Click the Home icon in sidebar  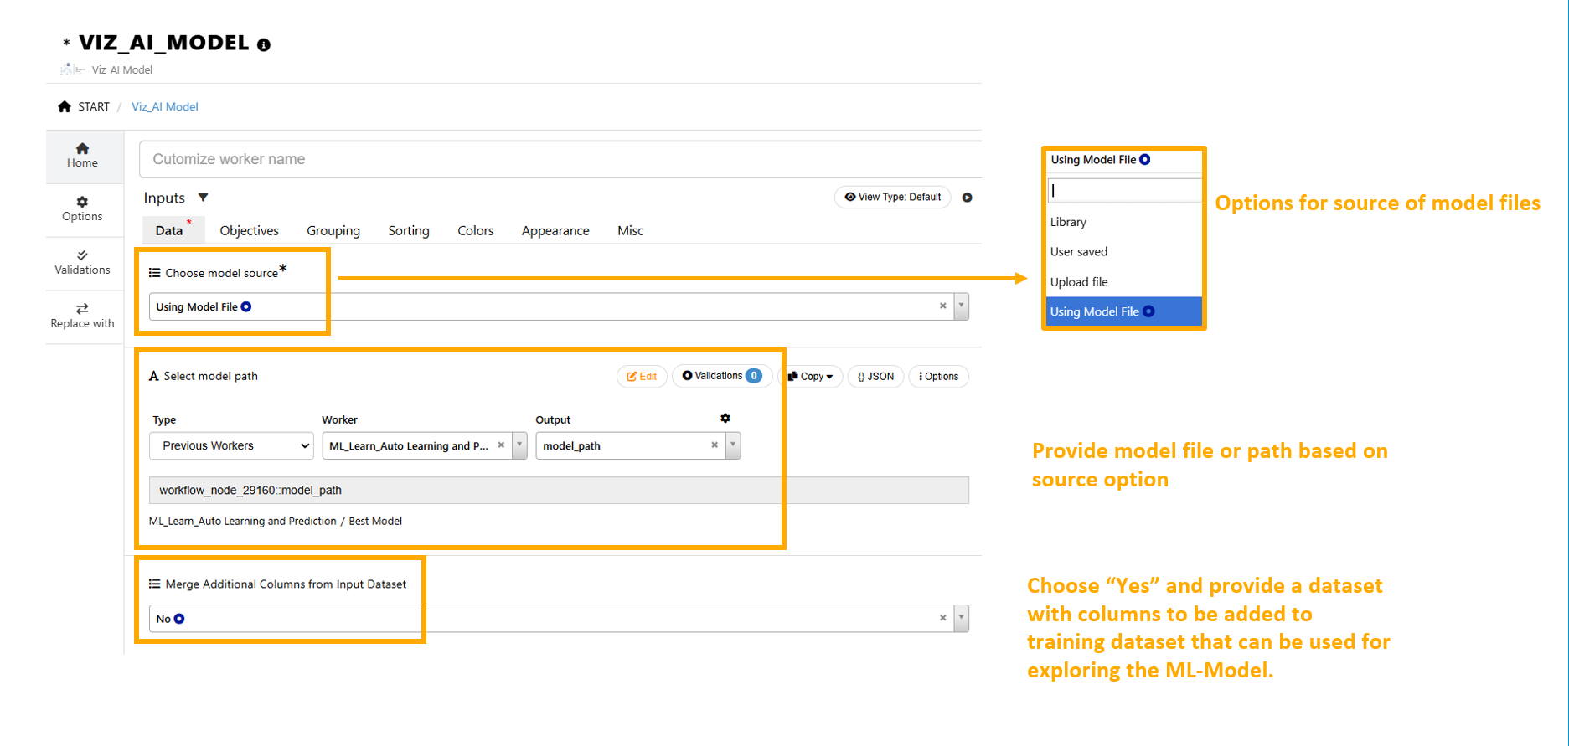[82, 149]
